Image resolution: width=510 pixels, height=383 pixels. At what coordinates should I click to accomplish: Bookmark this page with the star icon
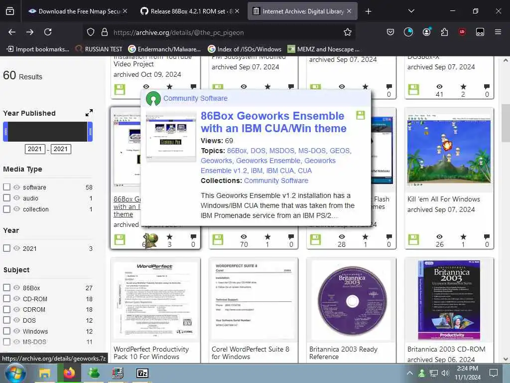pos(347,32)
